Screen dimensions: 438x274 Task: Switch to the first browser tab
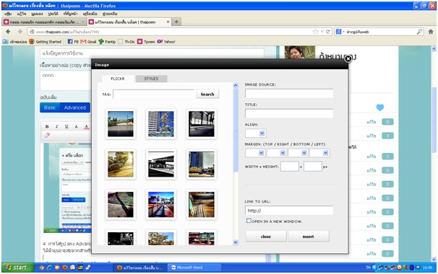point(44,22)
